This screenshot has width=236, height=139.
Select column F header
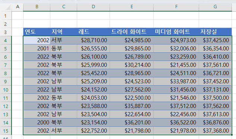coord(176,7)
